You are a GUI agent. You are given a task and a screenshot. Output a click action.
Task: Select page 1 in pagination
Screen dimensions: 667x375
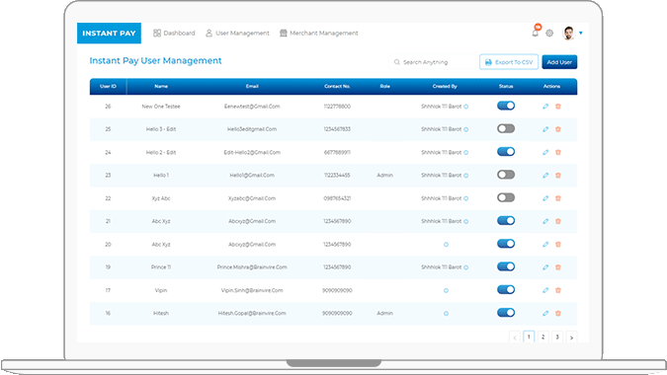point(529,337)
